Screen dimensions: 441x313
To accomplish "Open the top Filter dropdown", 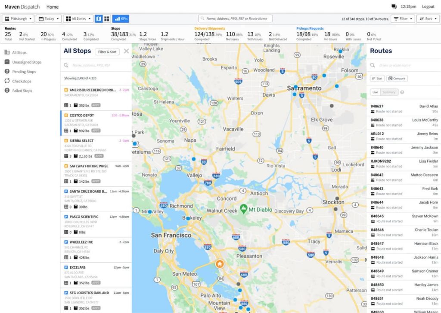I will (x=403, y=19).
